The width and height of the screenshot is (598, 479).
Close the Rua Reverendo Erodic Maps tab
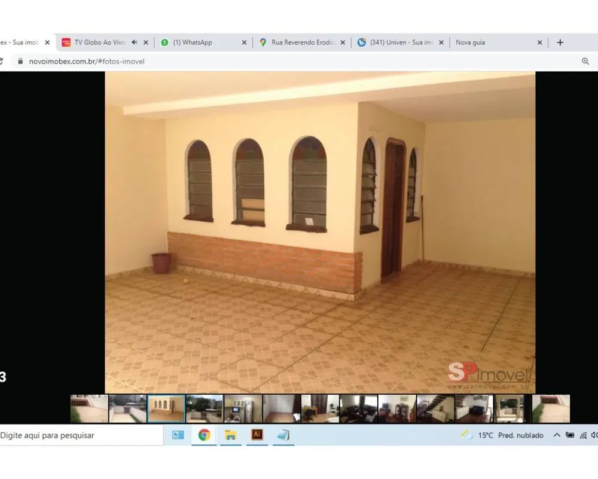click(343, 42)
